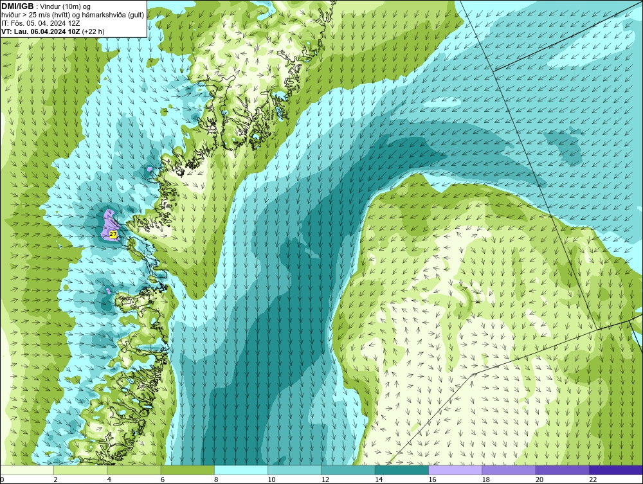This screenshot has height=484, width=643.
Task: Select the 10-12 m/s turquoise swatch
Action: pyautogui.click(x=294, y=470)
